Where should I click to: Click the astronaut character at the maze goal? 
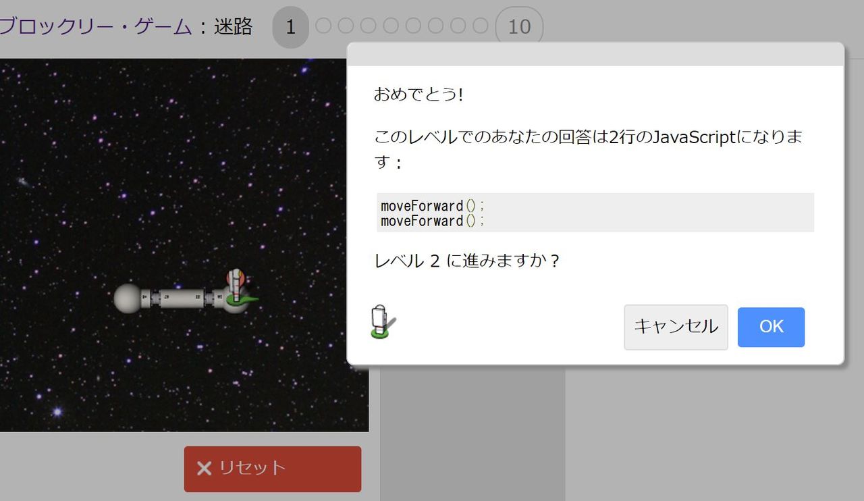(x=237, y=288)
